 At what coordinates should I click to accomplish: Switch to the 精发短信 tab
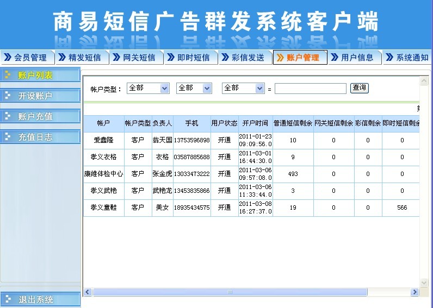tap(82, 58)
